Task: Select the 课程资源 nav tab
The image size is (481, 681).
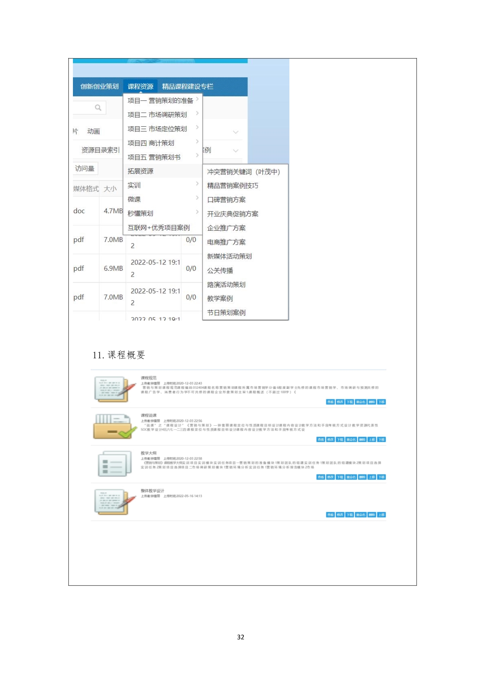Action: pyautogui.click(x=140, y=86)
